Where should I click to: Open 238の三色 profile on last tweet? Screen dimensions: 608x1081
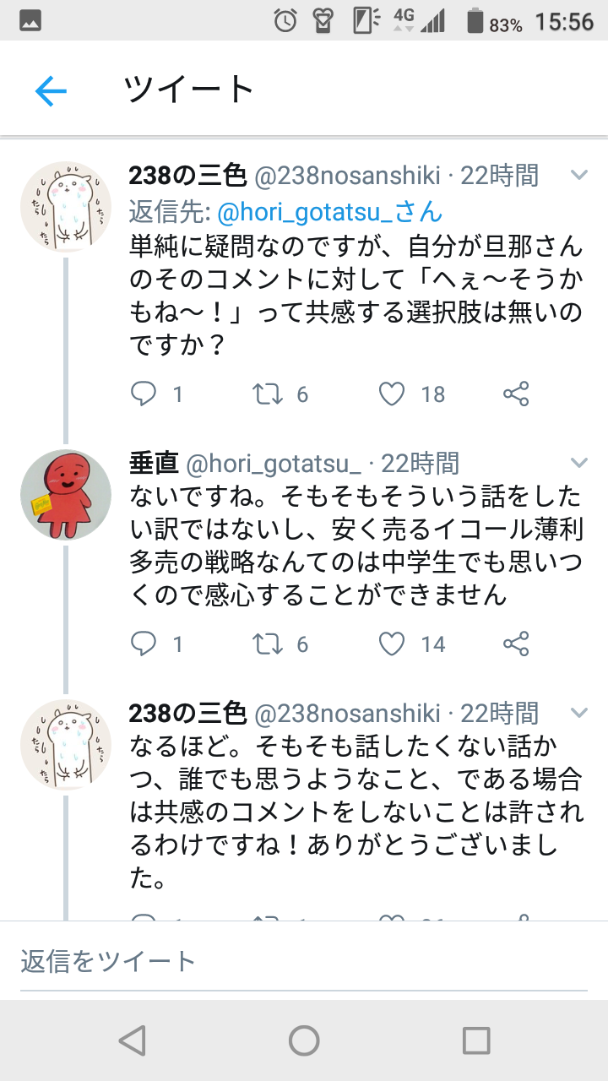(x=187, y=714)
